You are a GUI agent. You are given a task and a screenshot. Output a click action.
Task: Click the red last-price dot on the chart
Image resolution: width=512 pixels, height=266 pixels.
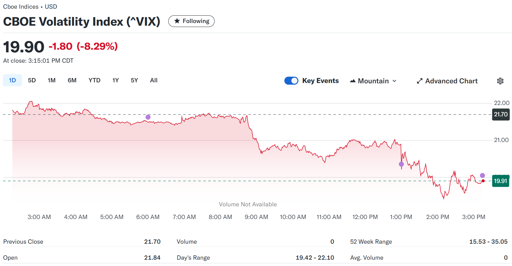[x=483, y=181]
